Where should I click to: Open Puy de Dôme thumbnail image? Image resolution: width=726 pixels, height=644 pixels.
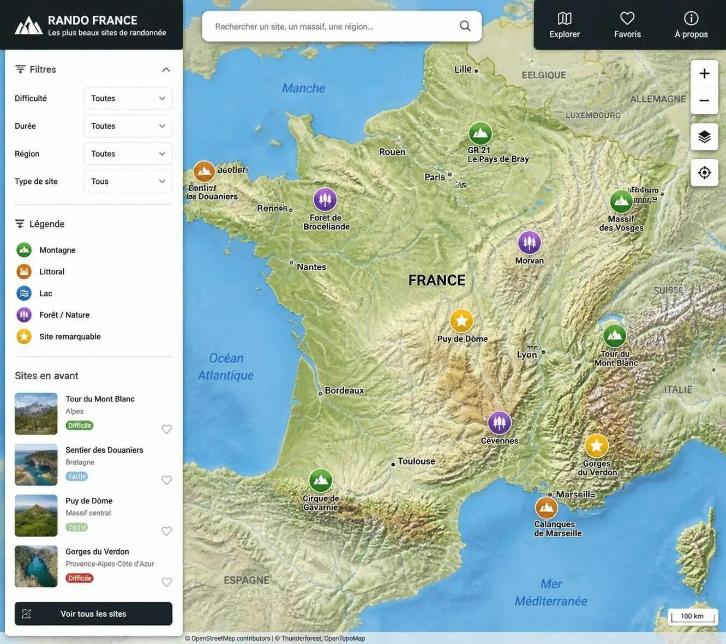point(36,515)
